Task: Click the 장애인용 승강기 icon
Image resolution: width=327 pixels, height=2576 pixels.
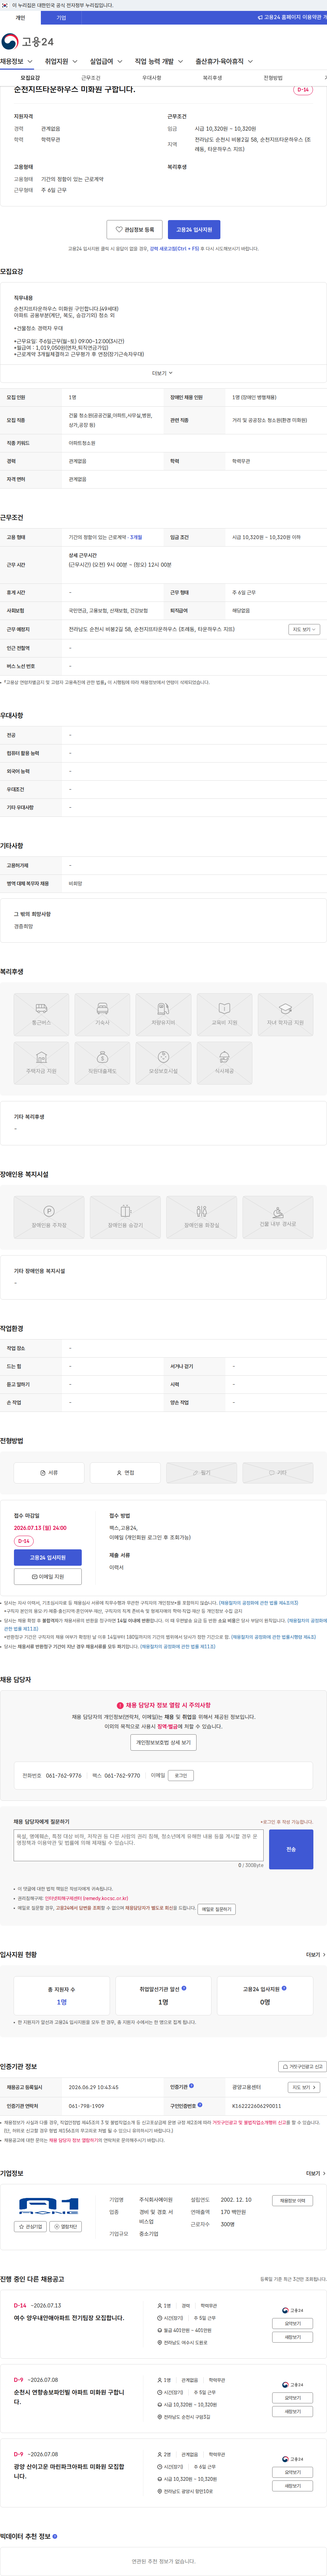Action: (x=126, y=1217)
